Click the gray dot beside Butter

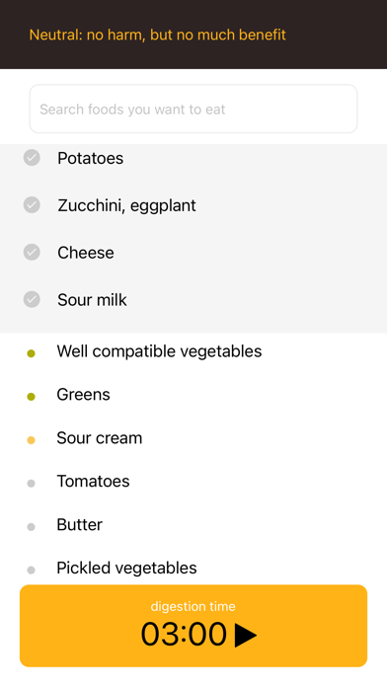click(x=32, y=527)
